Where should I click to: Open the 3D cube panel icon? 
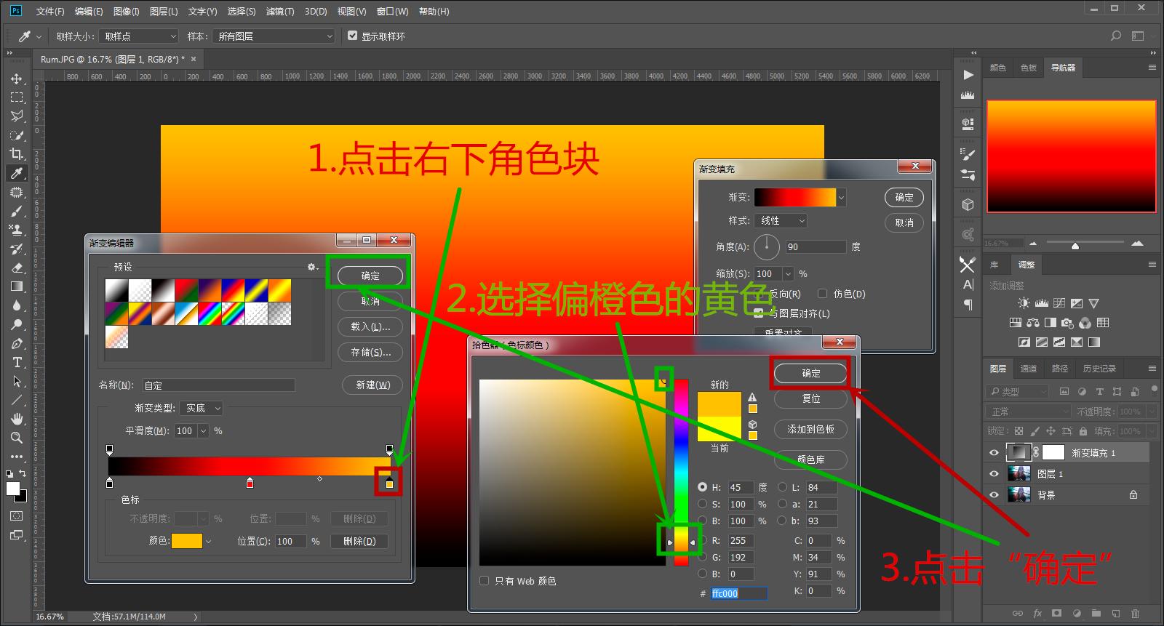pyautogui.click(x=968, y=205)
